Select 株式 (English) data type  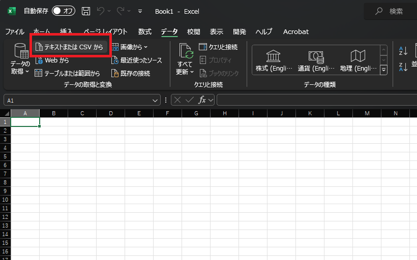(274, 60)
